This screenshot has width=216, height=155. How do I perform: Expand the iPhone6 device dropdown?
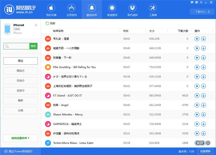pyautogui.click(x=36, y=25)
